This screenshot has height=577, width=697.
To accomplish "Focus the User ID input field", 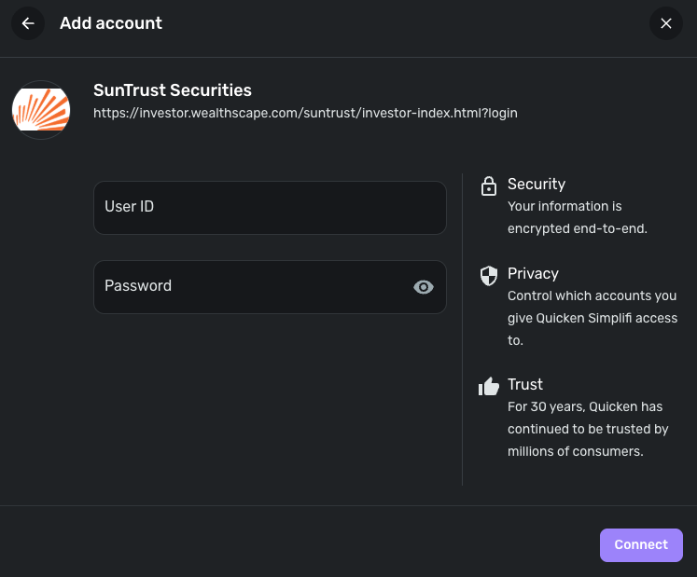I will coord(270,207).
